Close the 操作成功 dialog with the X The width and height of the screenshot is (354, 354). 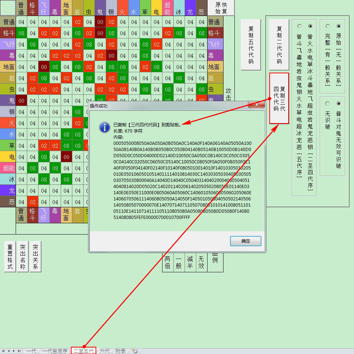click(x=256, y=105)
